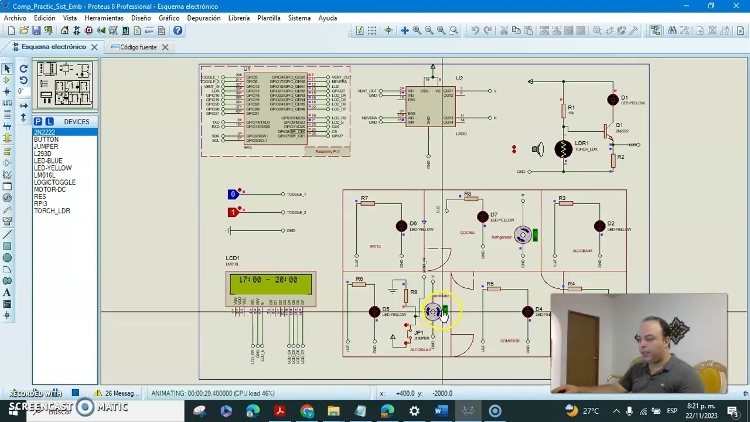This screenshot has width=750, height=422.
Task: Open the Archivo menu
Action: click(15, 18)
